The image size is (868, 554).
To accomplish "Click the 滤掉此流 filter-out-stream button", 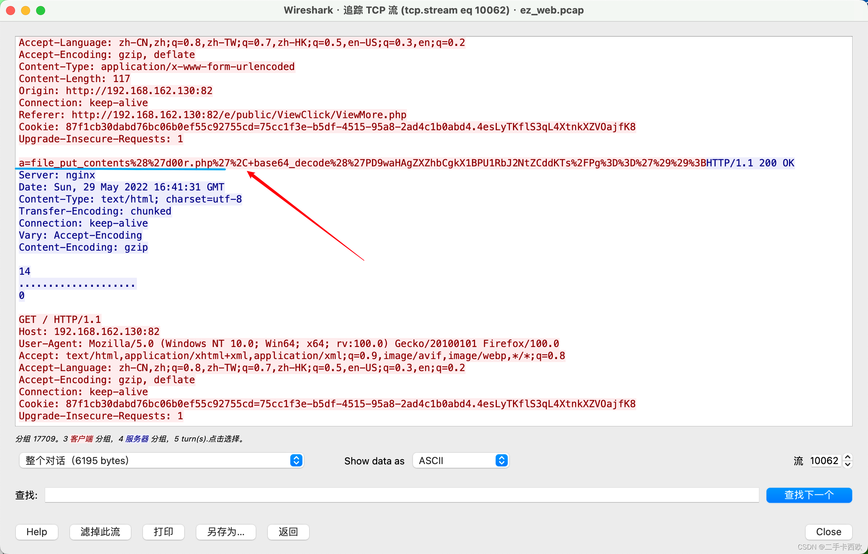I will (100, 532).
